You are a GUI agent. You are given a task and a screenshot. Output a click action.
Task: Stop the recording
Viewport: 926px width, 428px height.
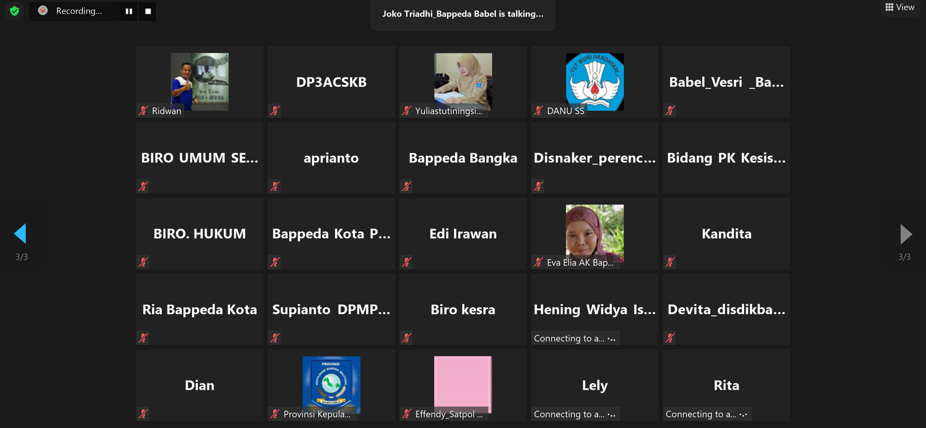point(148,11)
